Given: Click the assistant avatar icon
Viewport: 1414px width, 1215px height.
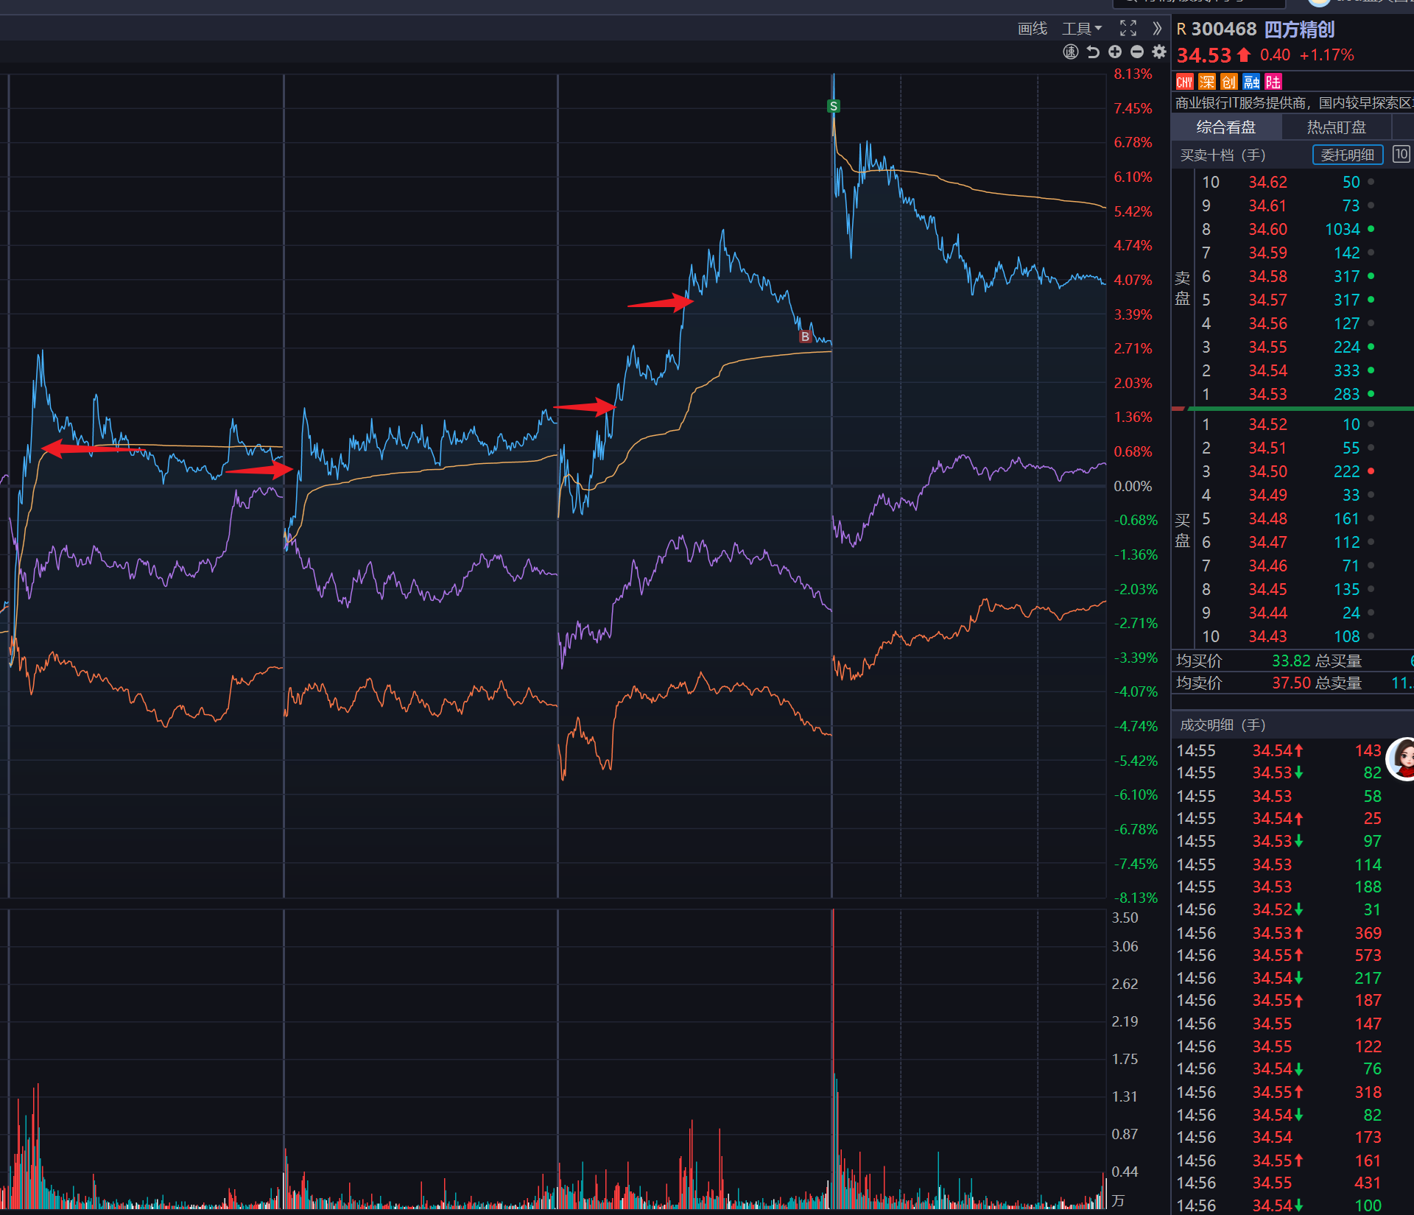Looking at the screenshot, I should coord(1403,758).
